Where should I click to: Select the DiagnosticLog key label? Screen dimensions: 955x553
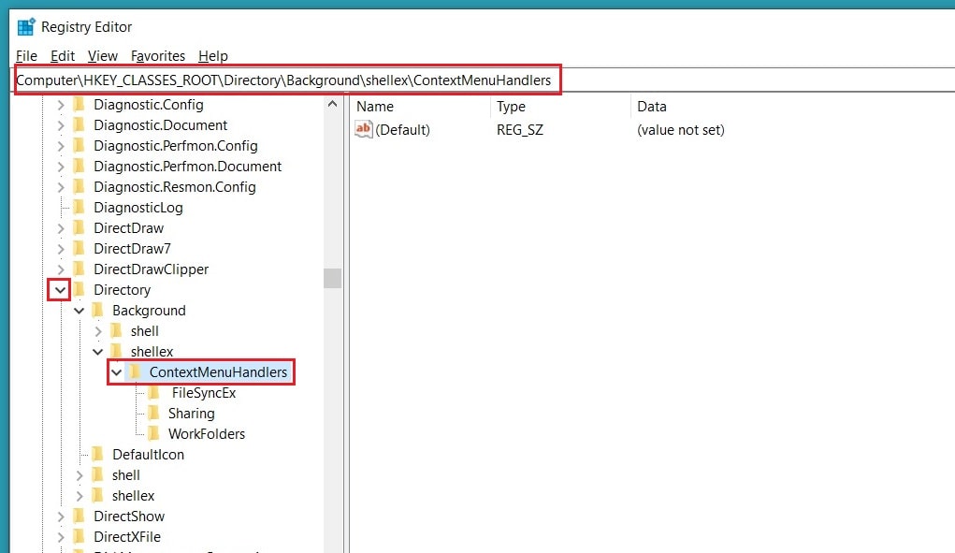[138, 208]
